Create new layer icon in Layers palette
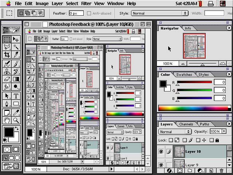Image resolution: width=233 pixels, height=175 pixels. [x=211, y=170]
